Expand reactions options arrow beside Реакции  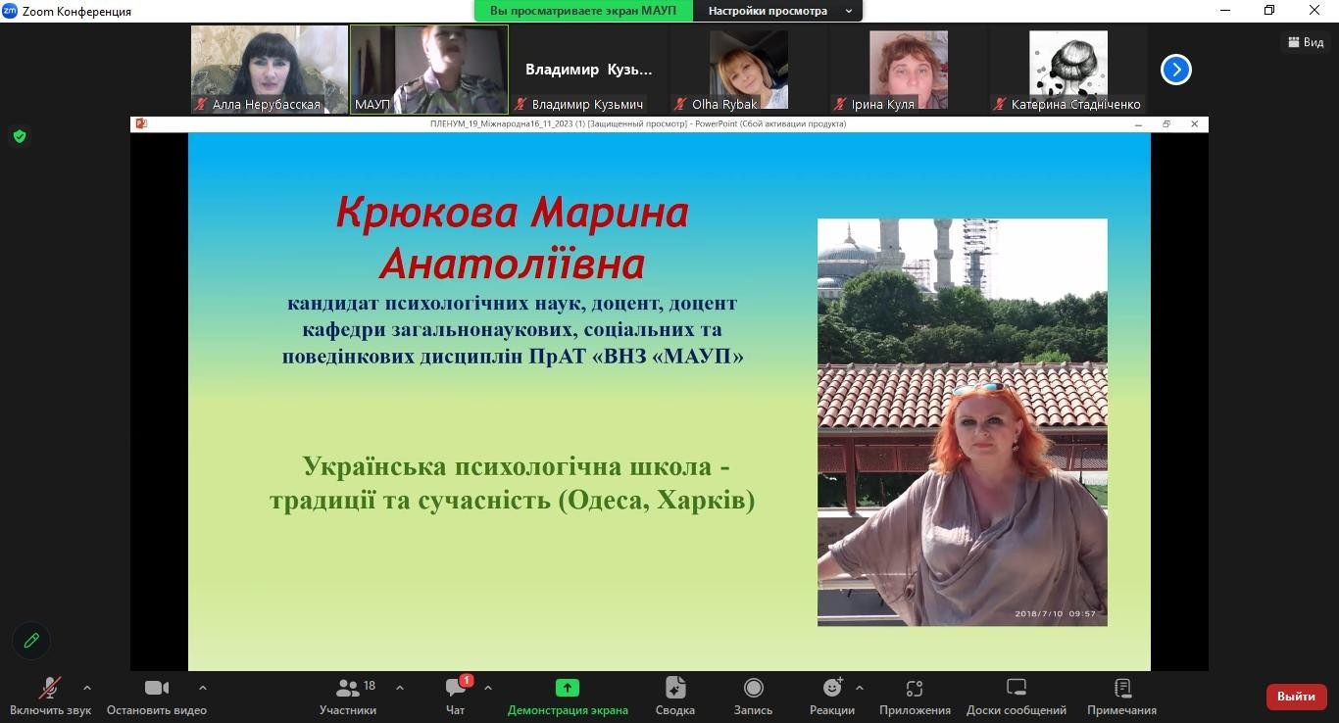[860, 688]
